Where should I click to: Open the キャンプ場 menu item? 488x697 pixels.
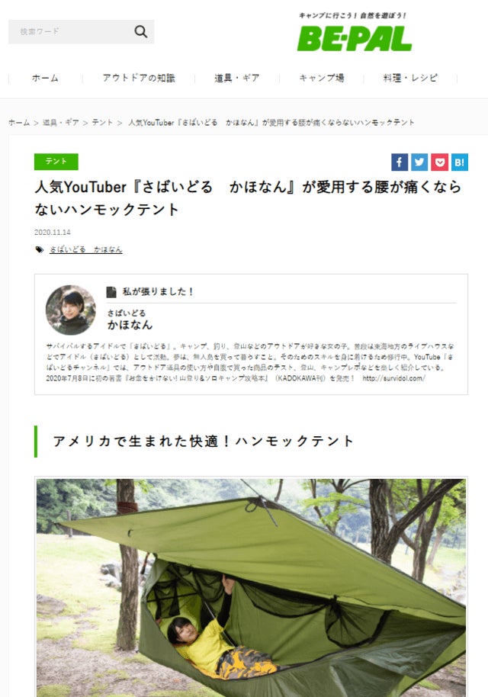(x=322, y=79)
